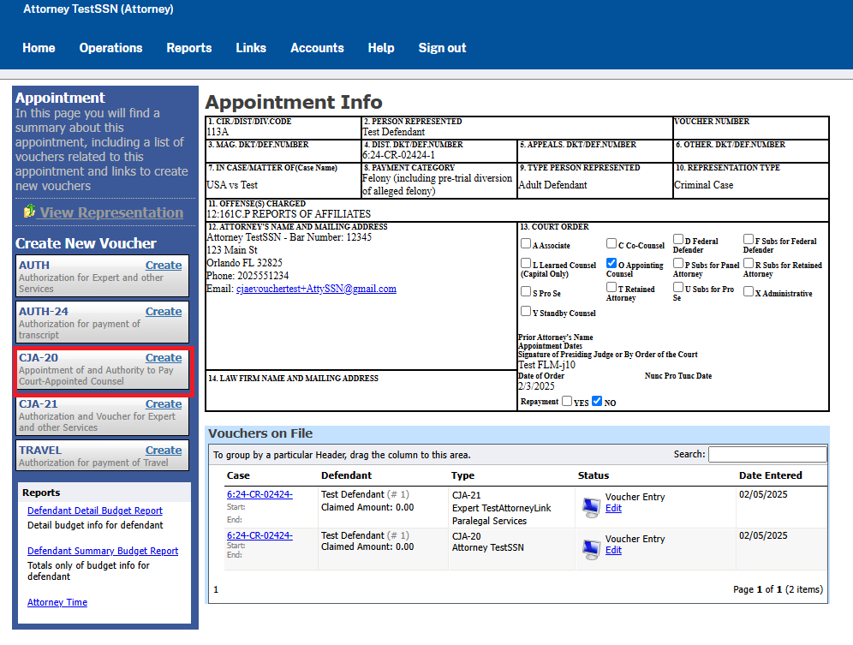
Task: Sort vouchers by Date Entered column
Action: tap(770, 475)
